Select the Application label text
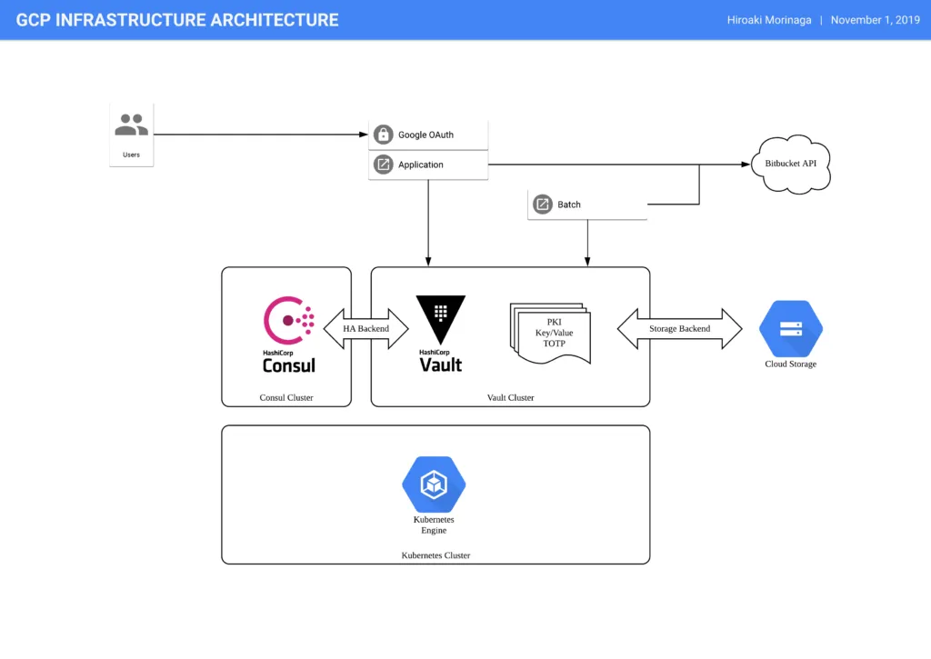This screenshot has height=659, width=931. (420, 165)
